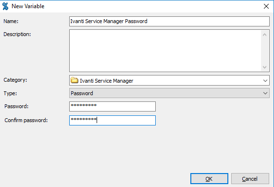Click the "Name:" label
Image resolution: width=274 pixels, height=187 pixels.
click(x=11, y=21)
